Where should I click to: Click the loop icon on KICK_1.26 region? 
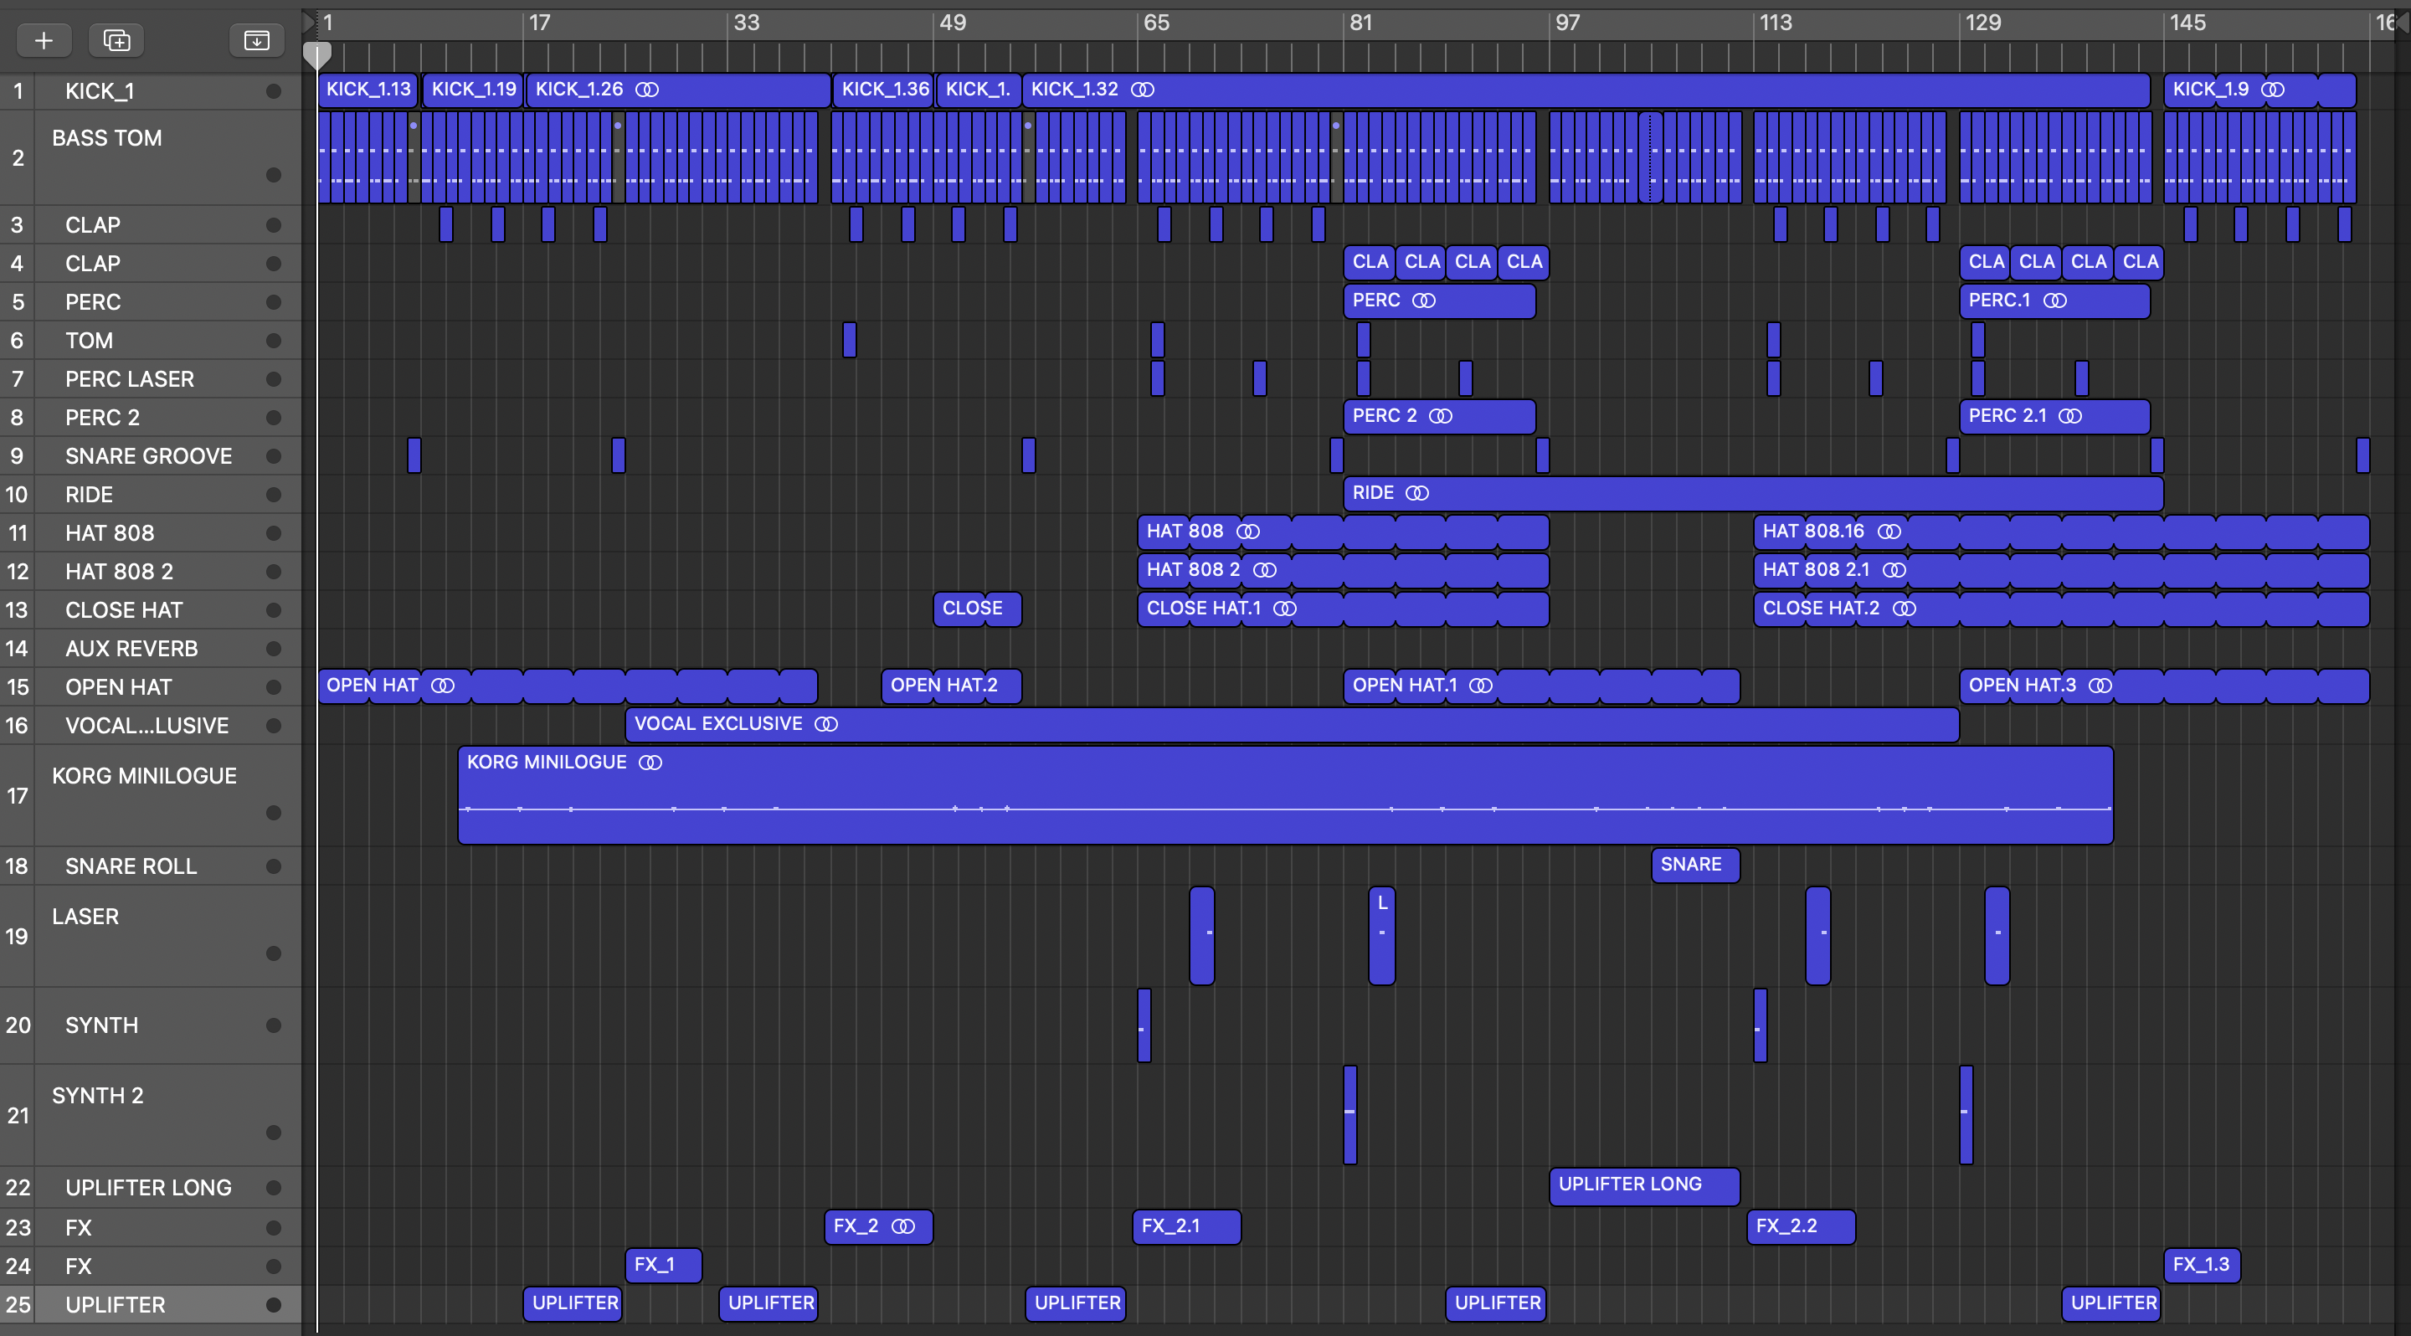pos(647,90)
